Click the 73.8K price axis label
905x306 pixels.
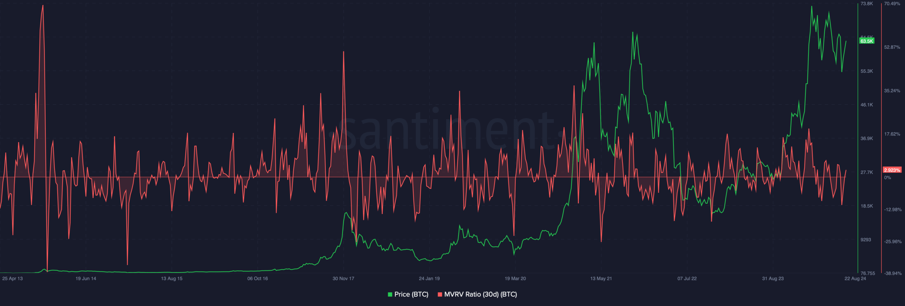[x=867, y=4]
